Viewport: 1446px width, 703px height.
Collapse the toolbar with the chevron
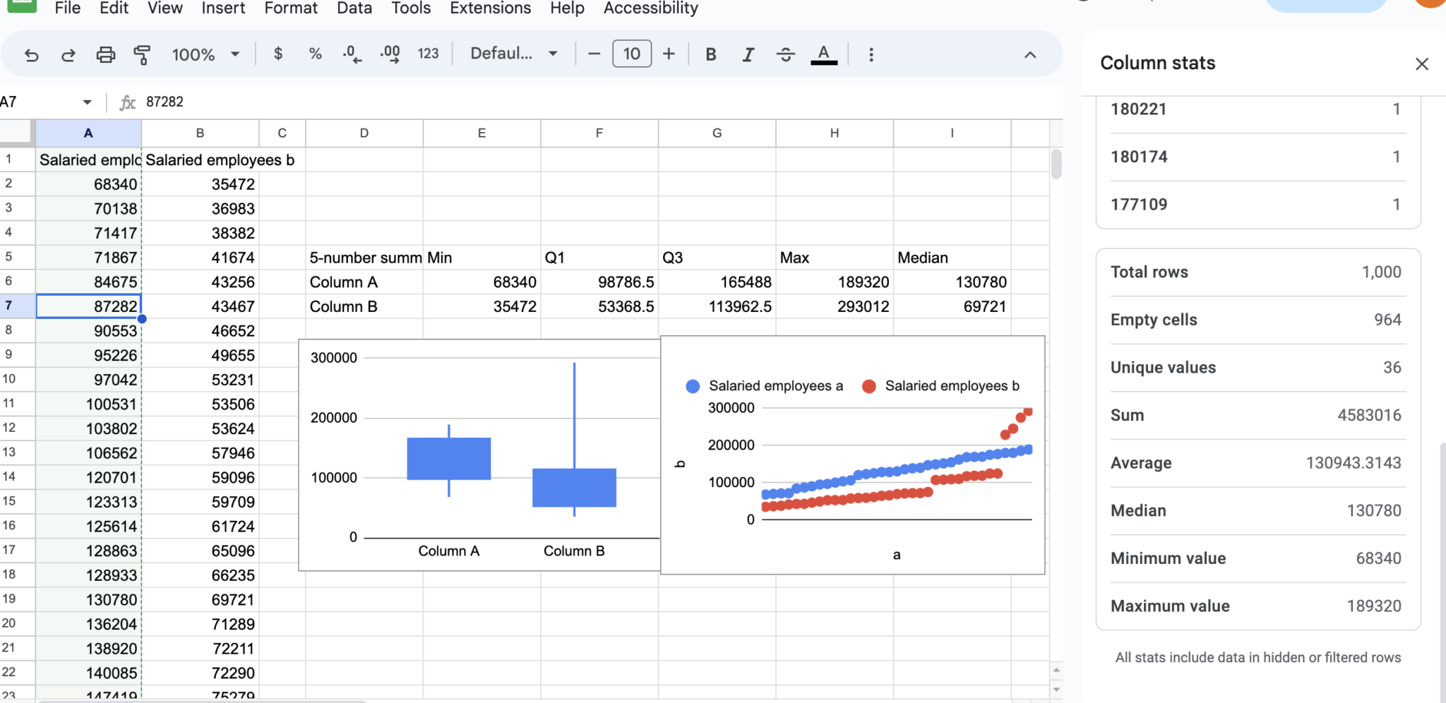1030,54
